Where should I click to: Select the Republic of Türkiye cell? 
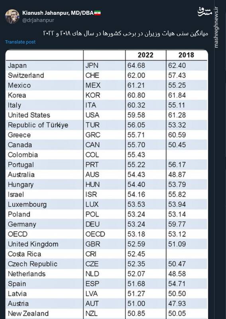tap(38, 125)
